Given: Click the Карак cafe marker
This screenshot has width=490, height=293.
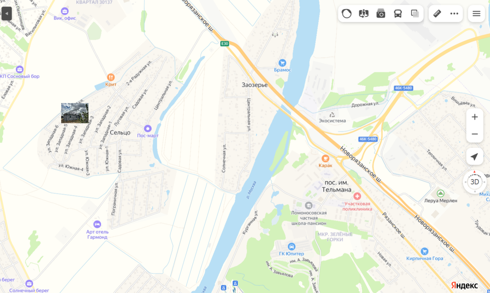Looking at the screenshot, I should (325, 158).
